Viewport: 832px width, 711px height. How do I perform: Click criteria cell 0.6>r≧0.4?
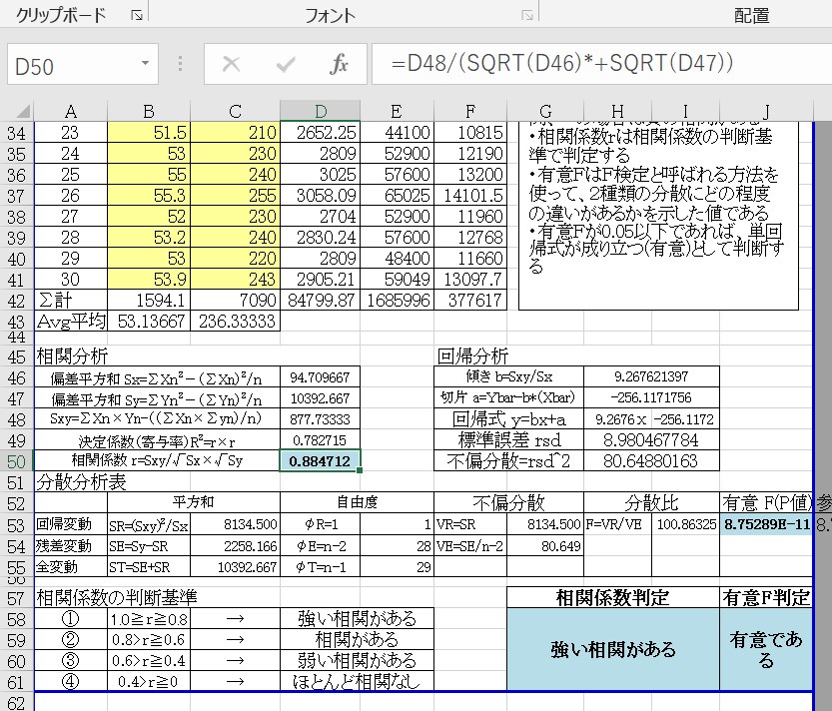(x=149, y=661)
